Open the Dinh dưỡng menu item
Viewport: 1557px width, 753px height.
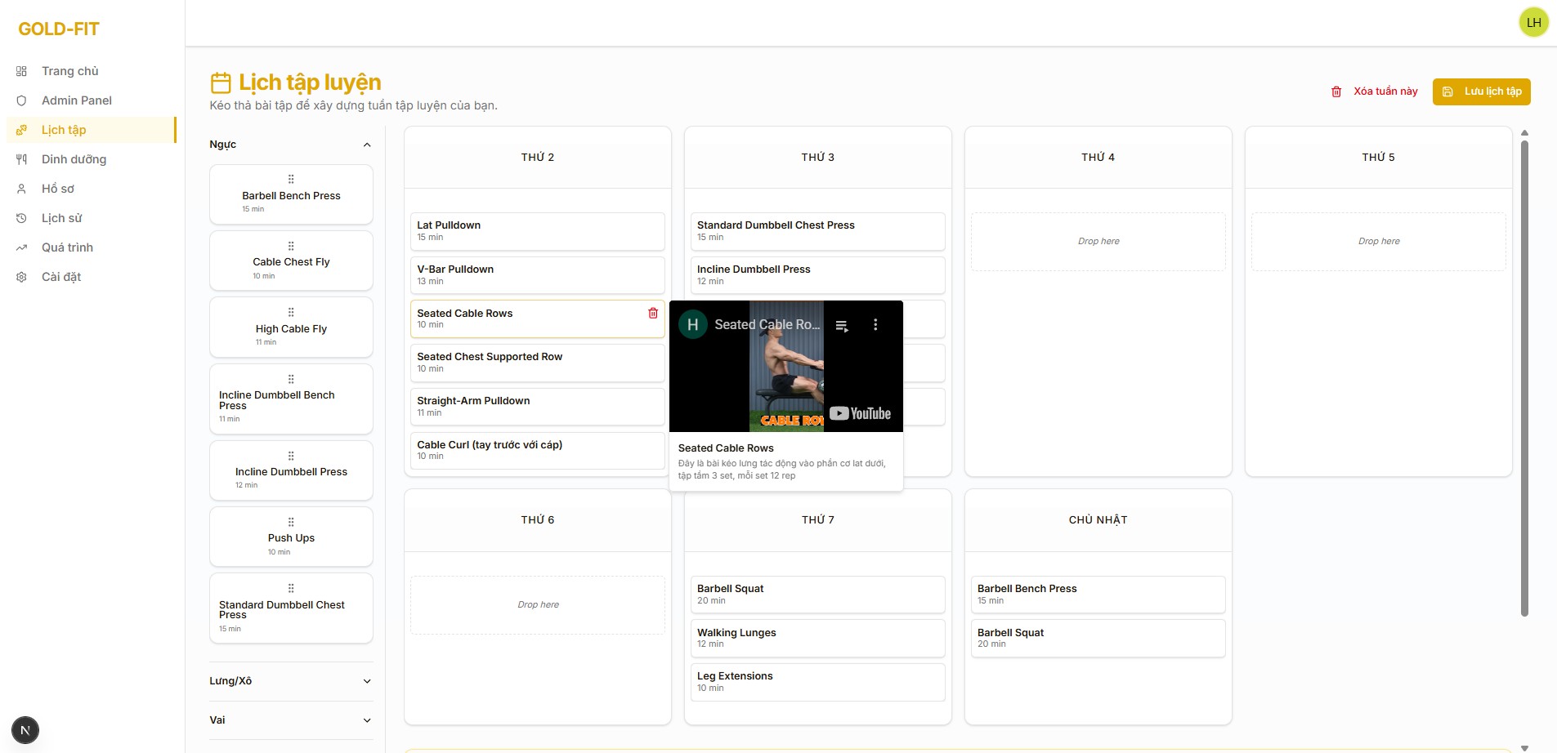[x=74, y=159]
